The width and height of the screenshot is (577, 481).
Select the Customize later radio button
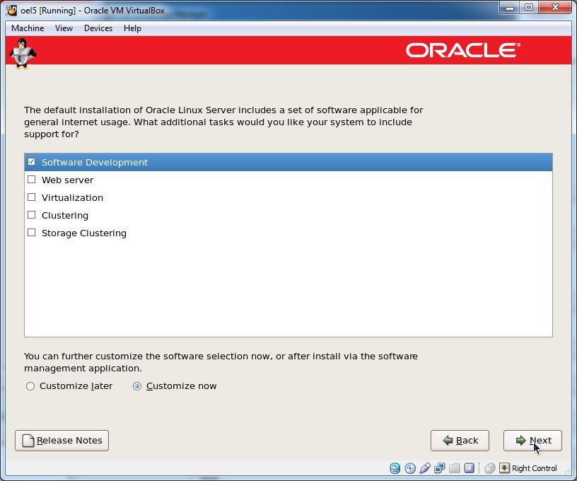(x=30, y=386)
